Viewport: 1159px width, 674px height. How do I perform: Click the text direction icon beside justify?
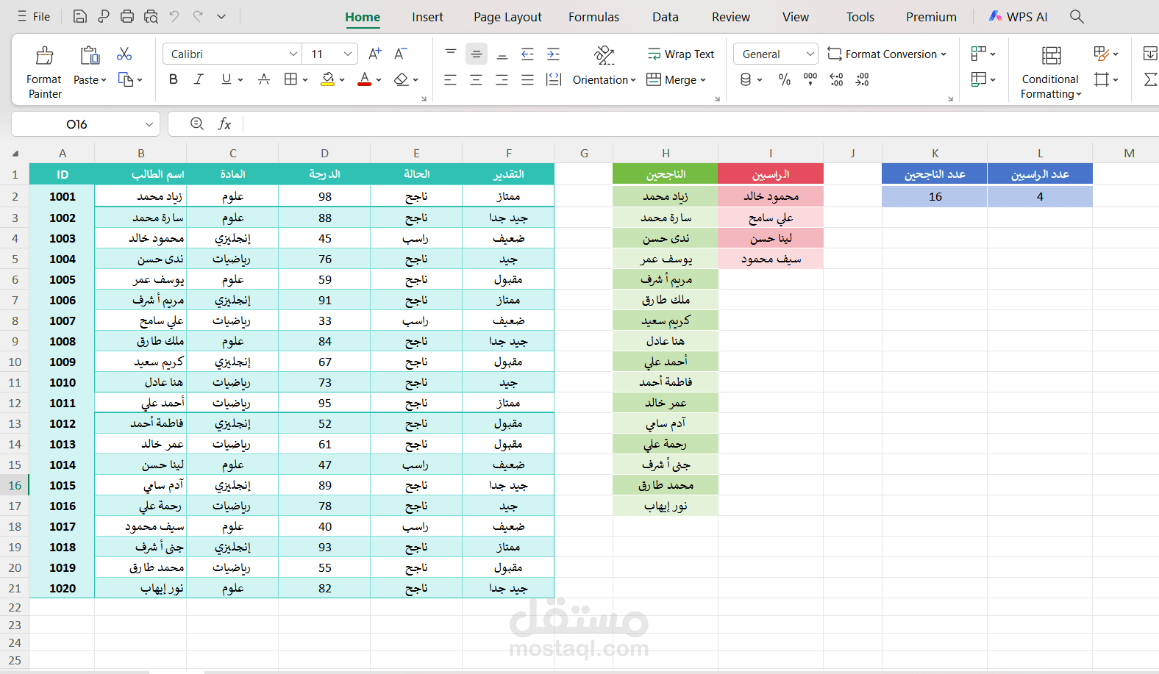click(x=553, y=79)
